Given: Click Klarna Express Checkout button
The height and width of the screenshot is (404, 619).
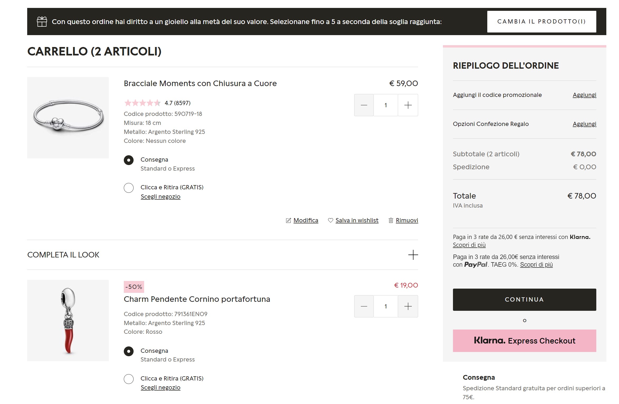Looking at the screenshot, I should coord(524,341).
